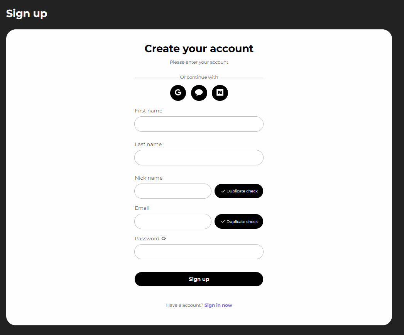Click the checkmark on the Nick name Duplicate check
Screen dimensions: 404x335
[223, 191]
